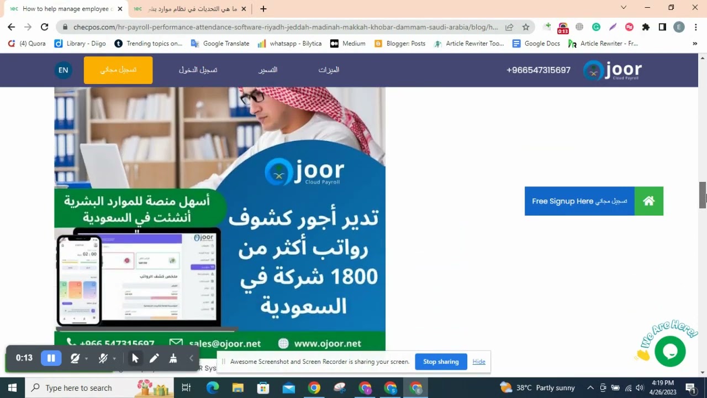Open Task View on the taskbar
Screen dimensions: 707x398
click(x=186, y=387)
